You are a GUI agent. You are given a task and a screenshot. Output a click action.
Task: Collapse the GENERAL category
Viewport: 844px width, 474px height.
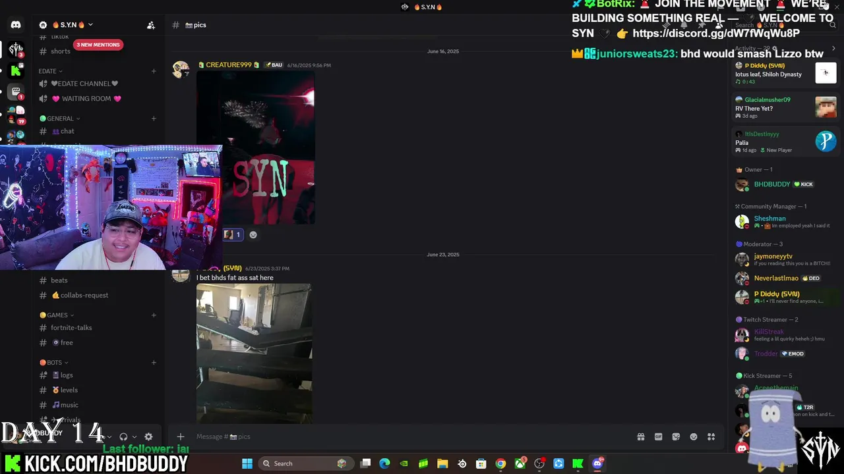(59, 118)
